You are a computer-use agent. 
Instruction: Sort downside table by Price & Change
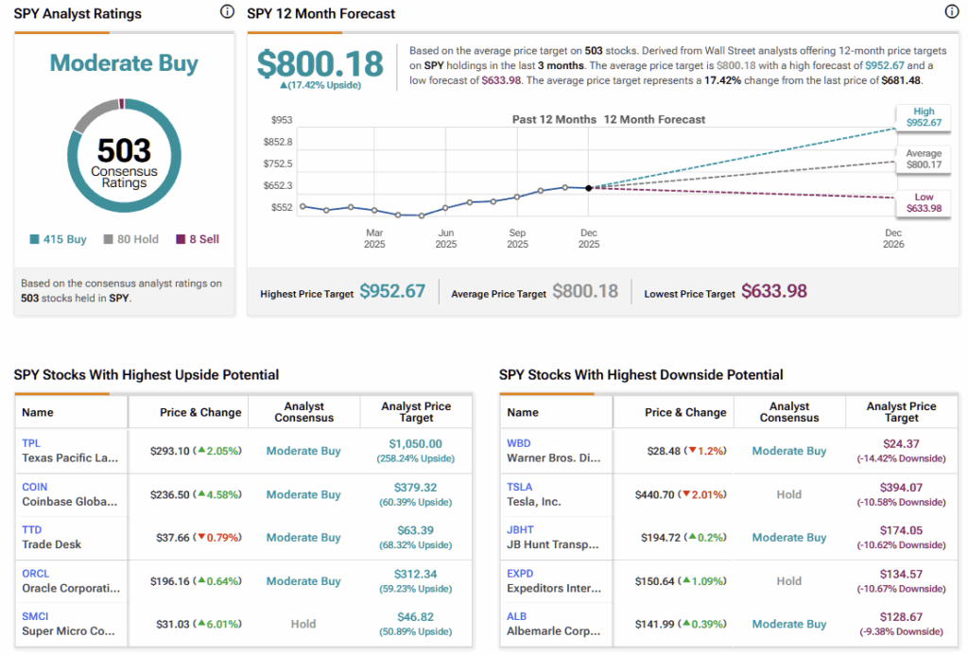pos(685,412)
